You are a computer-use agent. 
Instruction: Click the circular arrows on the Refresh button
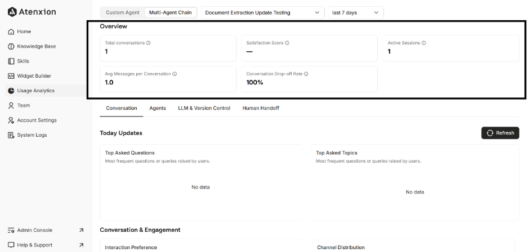click(490, 133)
